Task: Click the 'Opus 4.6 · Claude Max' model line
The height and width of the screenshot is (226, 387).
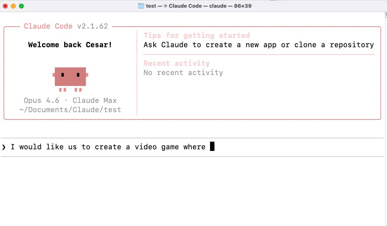Action: coord(70,100)
